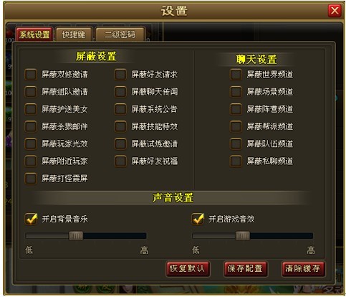Click the background music volume slider handle
346x297 pixels.
point(76,236)
